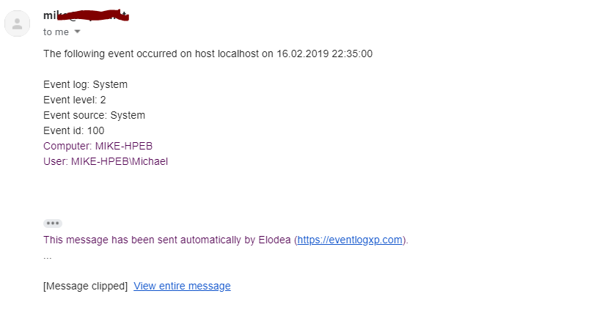Open the redacted sender name starting with mik
This screenshot has height=321, width=597.
click(x=86, y=15)
